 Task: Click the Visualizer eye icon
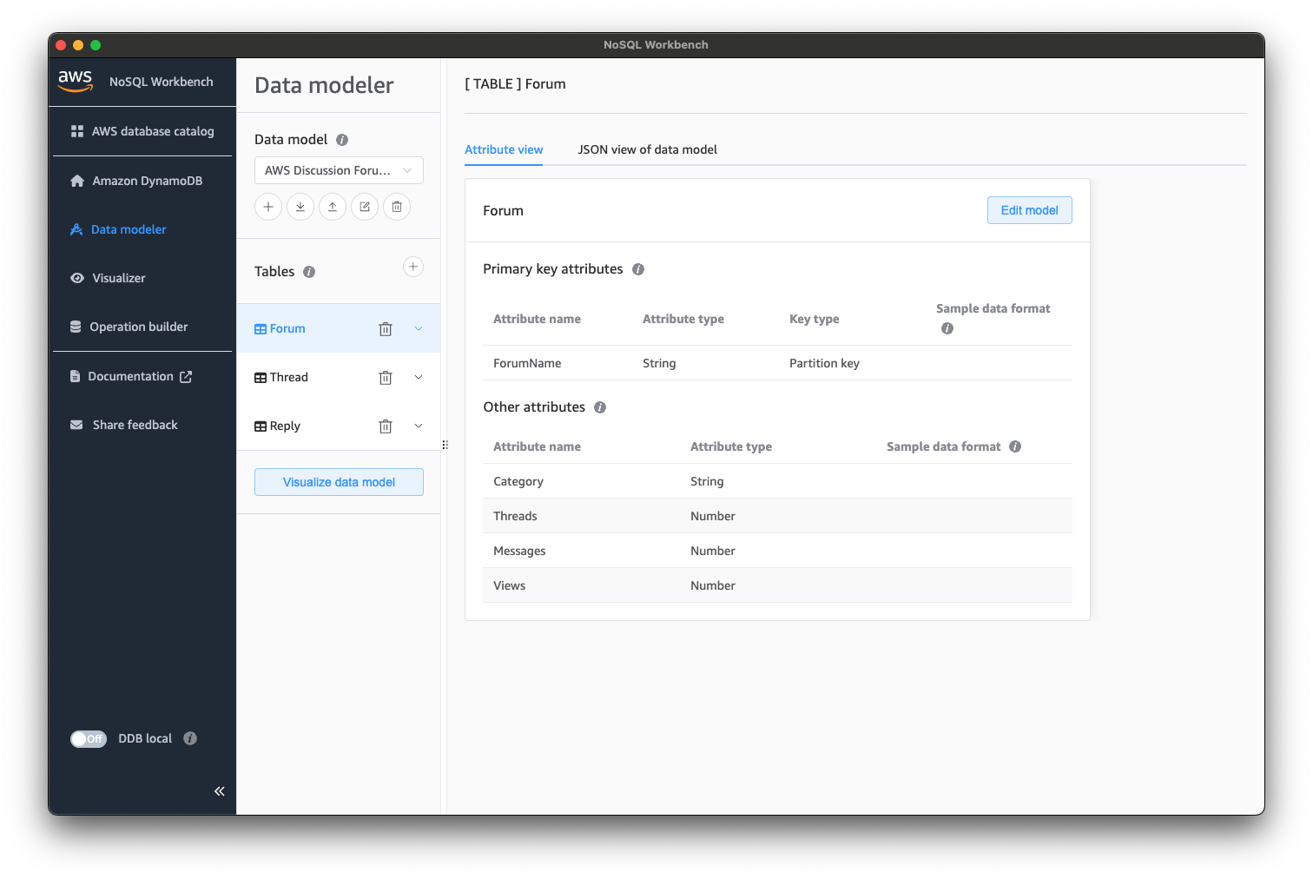tap(77, 278)
